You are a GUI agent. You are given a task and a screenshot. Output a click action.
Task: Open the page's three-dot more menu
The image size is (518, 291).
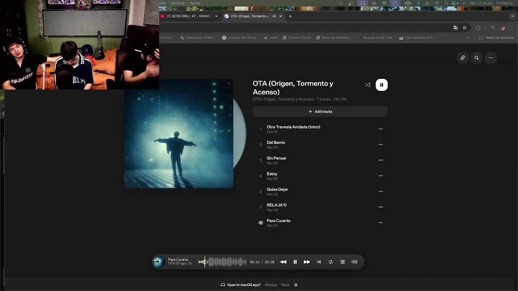point(490,58)
